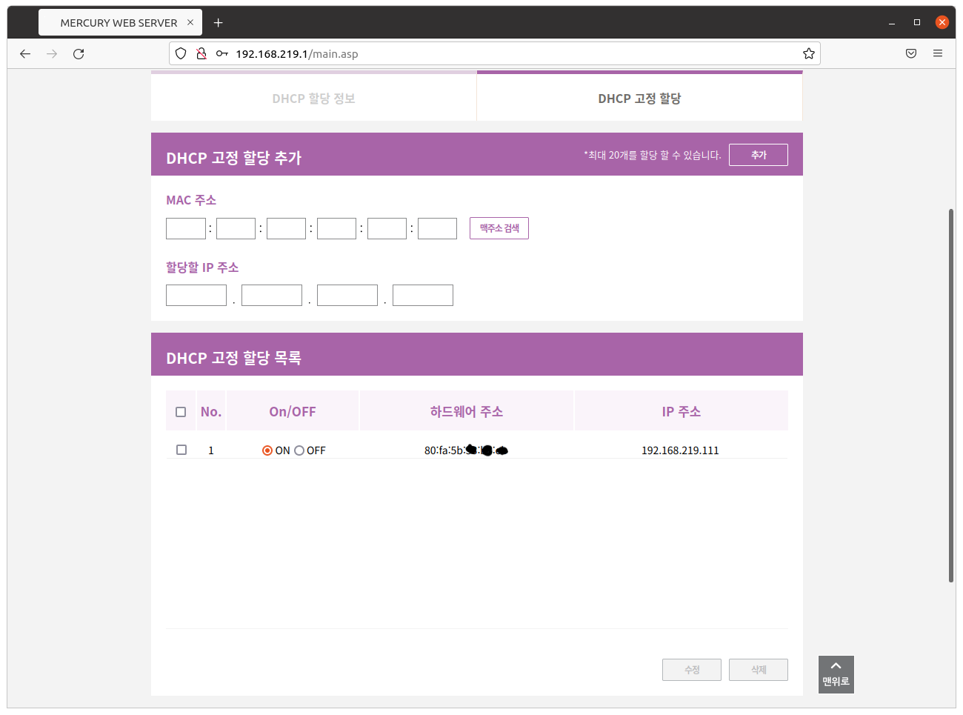Click the shield tracking protection icon

[181, 53]
